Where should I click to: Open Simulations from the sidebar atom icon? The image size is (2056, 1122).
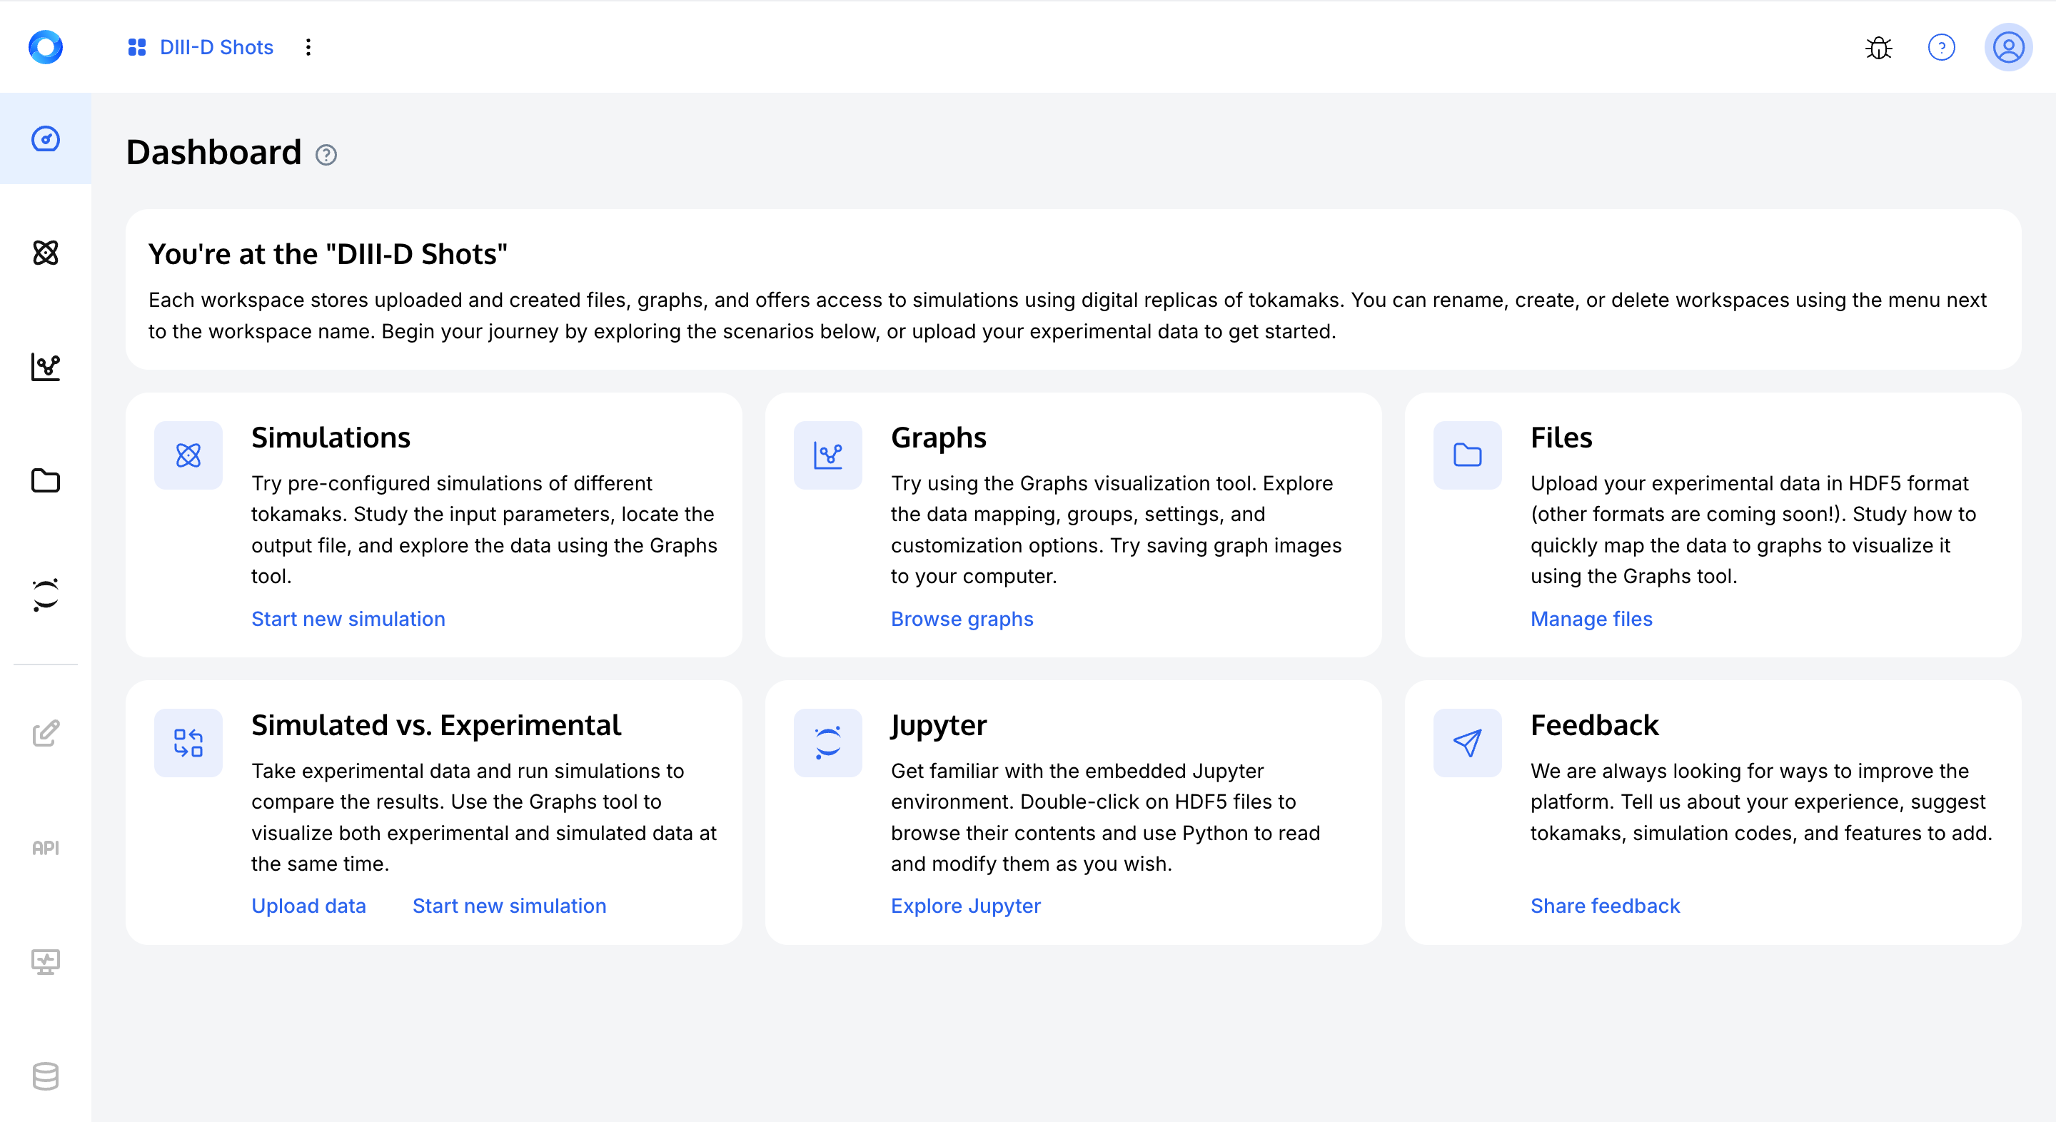coord(46,253)
